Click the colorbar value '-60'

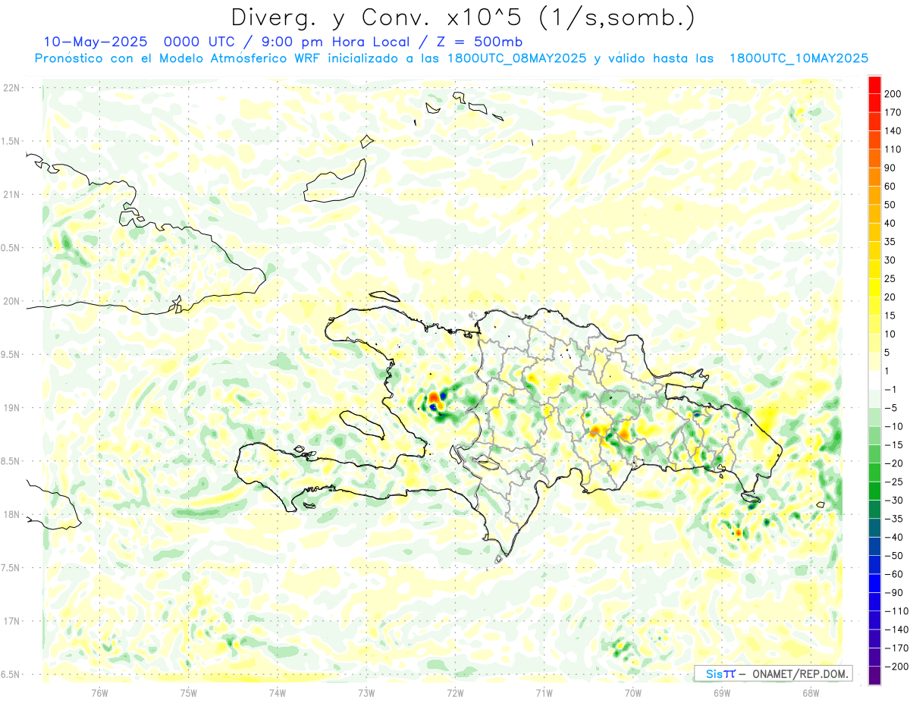[x=893, y=574]
